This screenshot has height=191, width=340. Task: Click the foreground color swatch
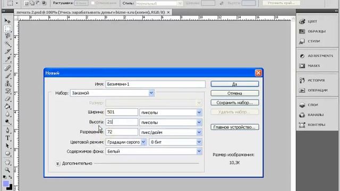point(6,184)
